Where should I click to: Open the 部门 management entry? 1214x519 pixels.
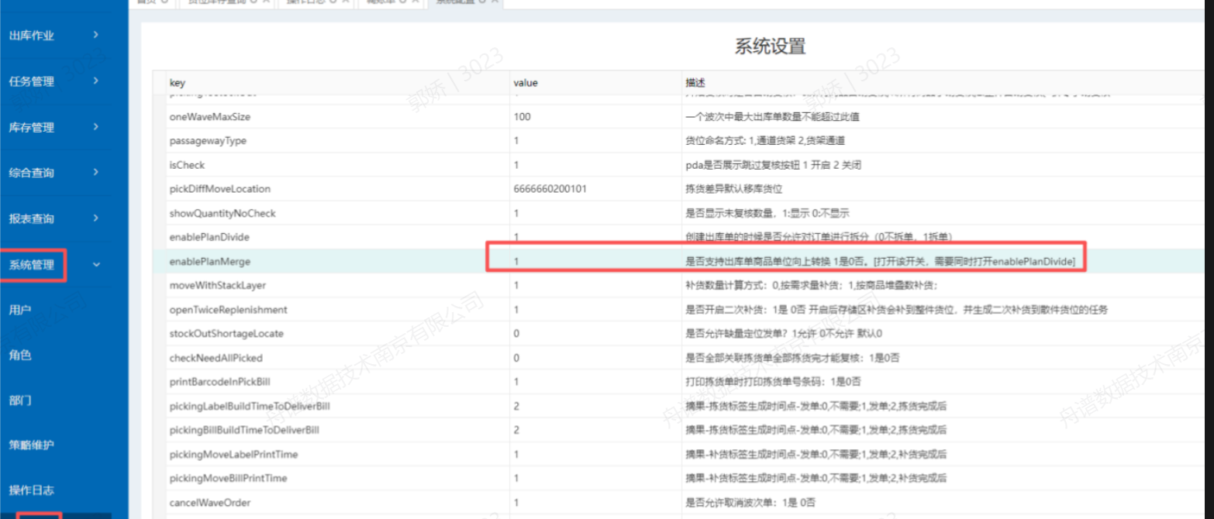pyautogui.click(x=20, y=400)
